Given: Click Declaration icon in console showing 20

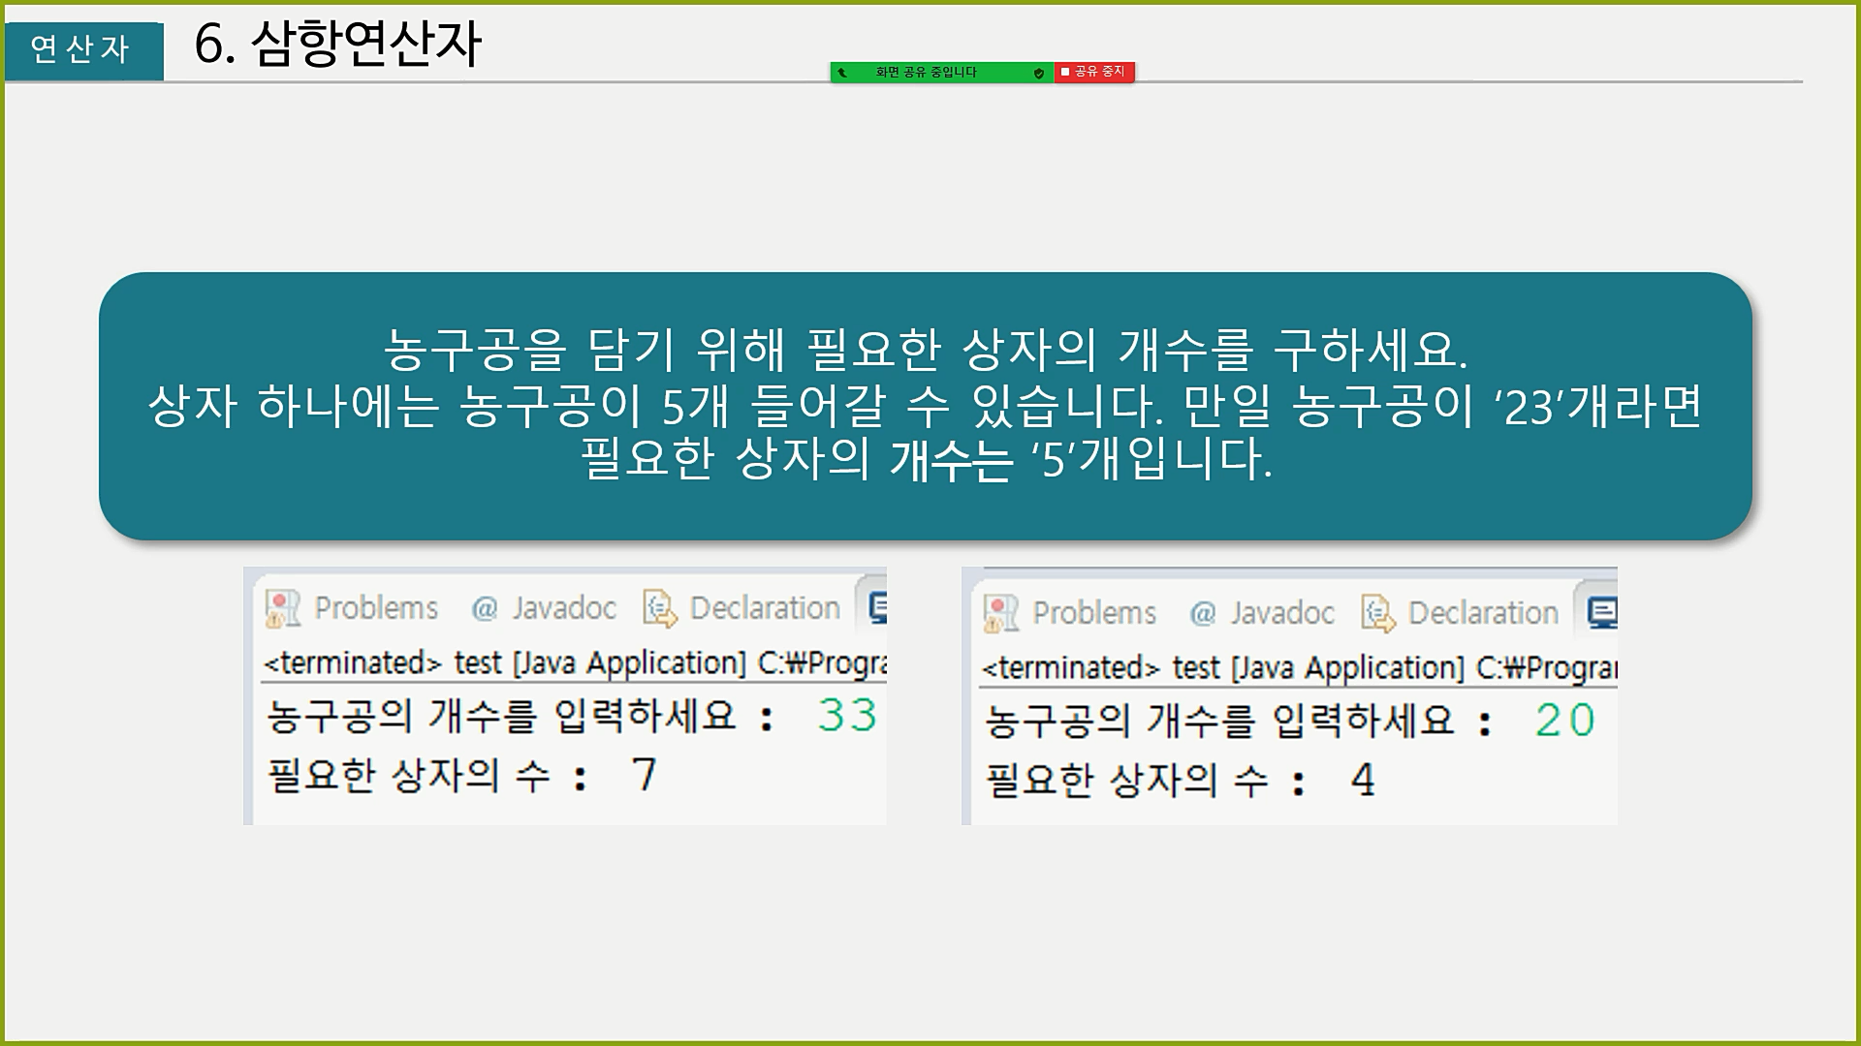Looking at the screenshot, I should (x=1378, y=614).
